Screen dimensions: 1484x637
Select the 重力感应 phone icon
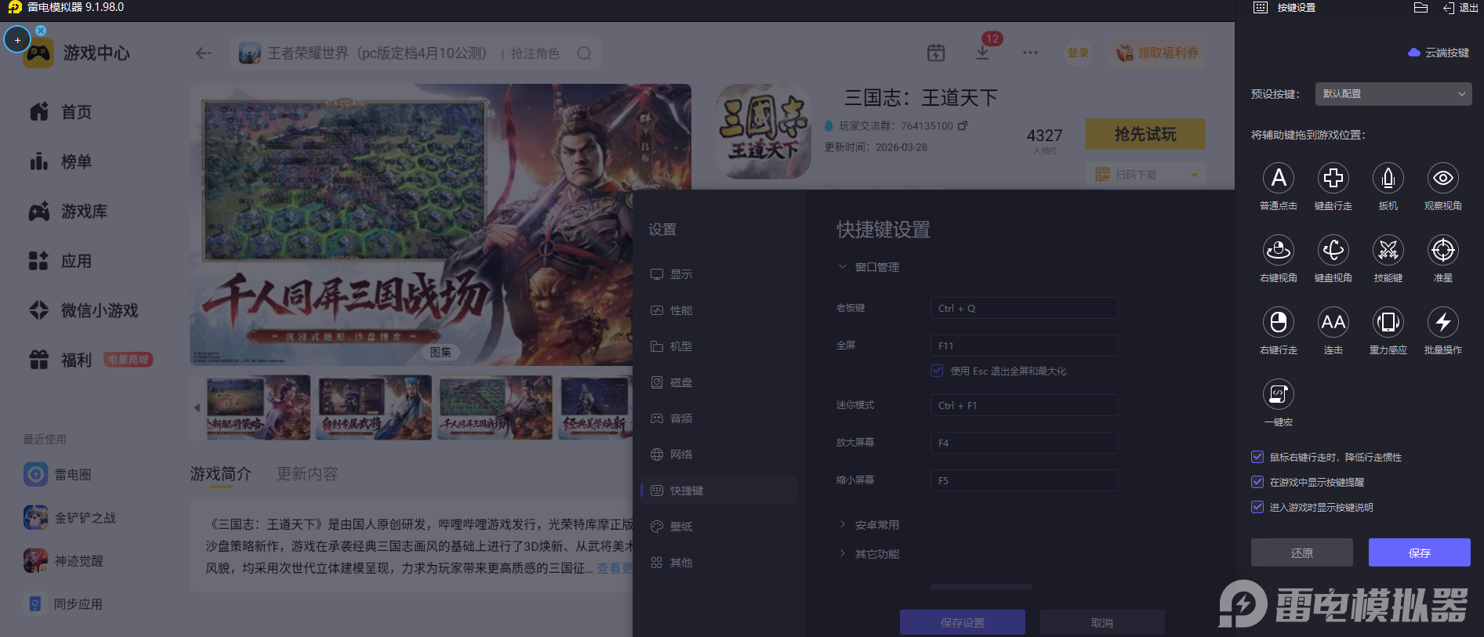click(x=1388, y=323)
